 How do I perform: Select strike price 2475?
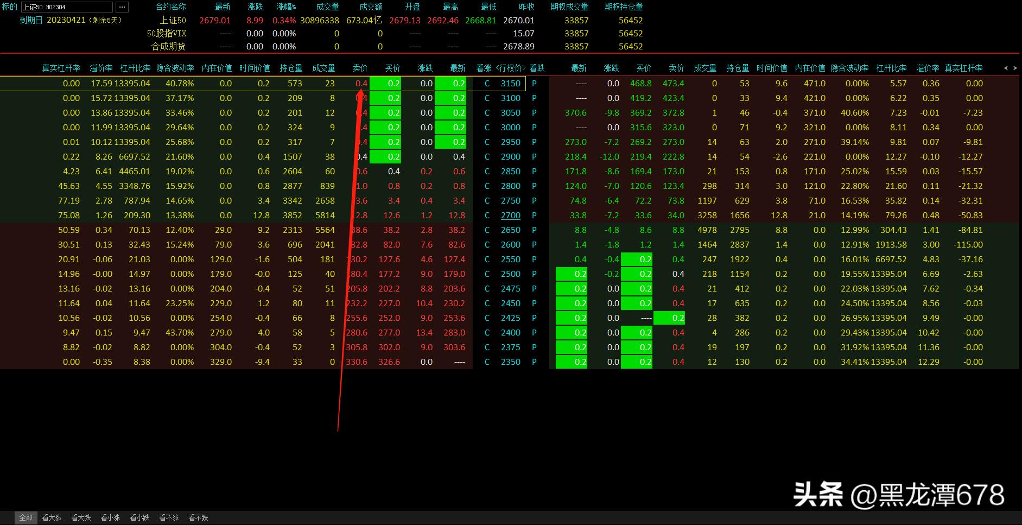click(510, 289)
